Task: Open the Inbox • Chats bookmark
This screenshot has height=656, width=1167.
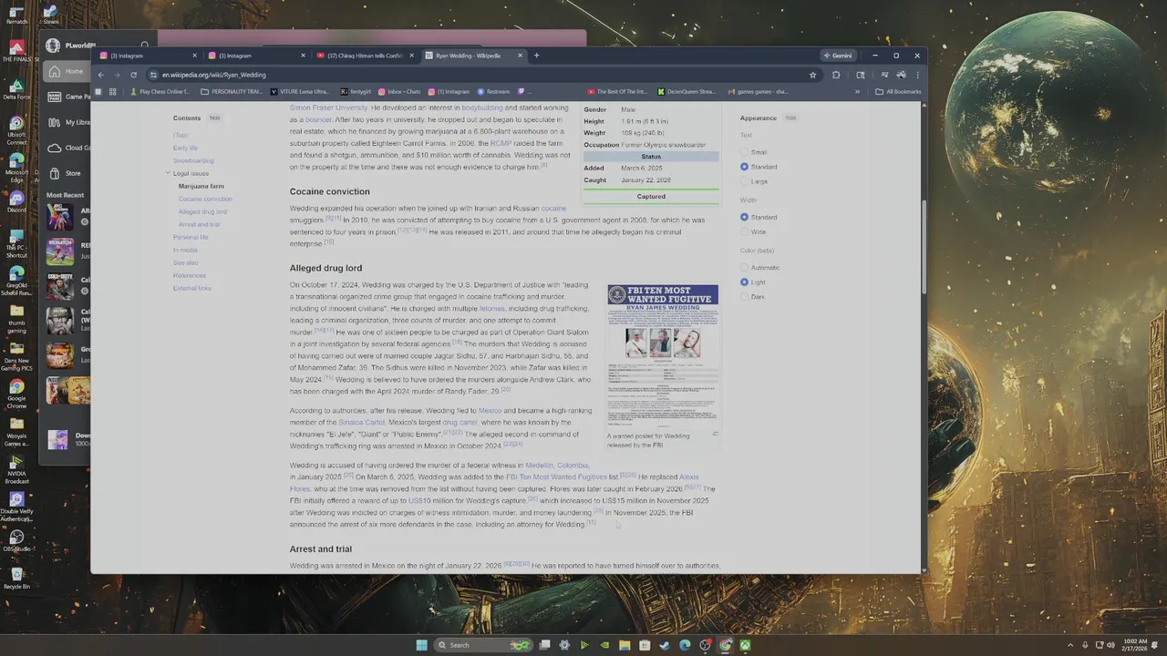Action: [x=399, y=91]
